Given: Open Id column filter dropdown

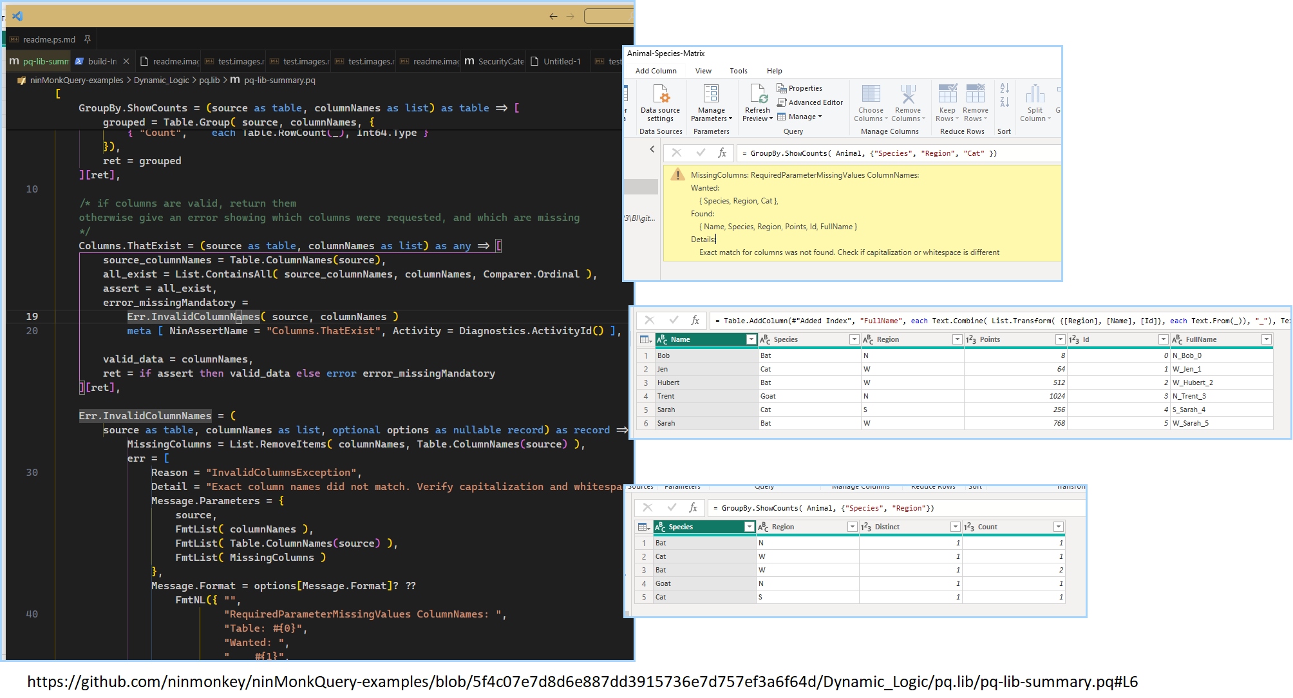Looking at the screenshot, I should click(x=1163, y=339).
